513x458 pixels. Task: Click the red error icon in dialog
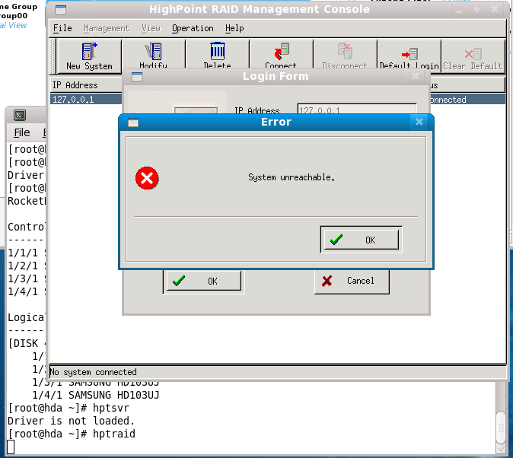tap(147, 178)
